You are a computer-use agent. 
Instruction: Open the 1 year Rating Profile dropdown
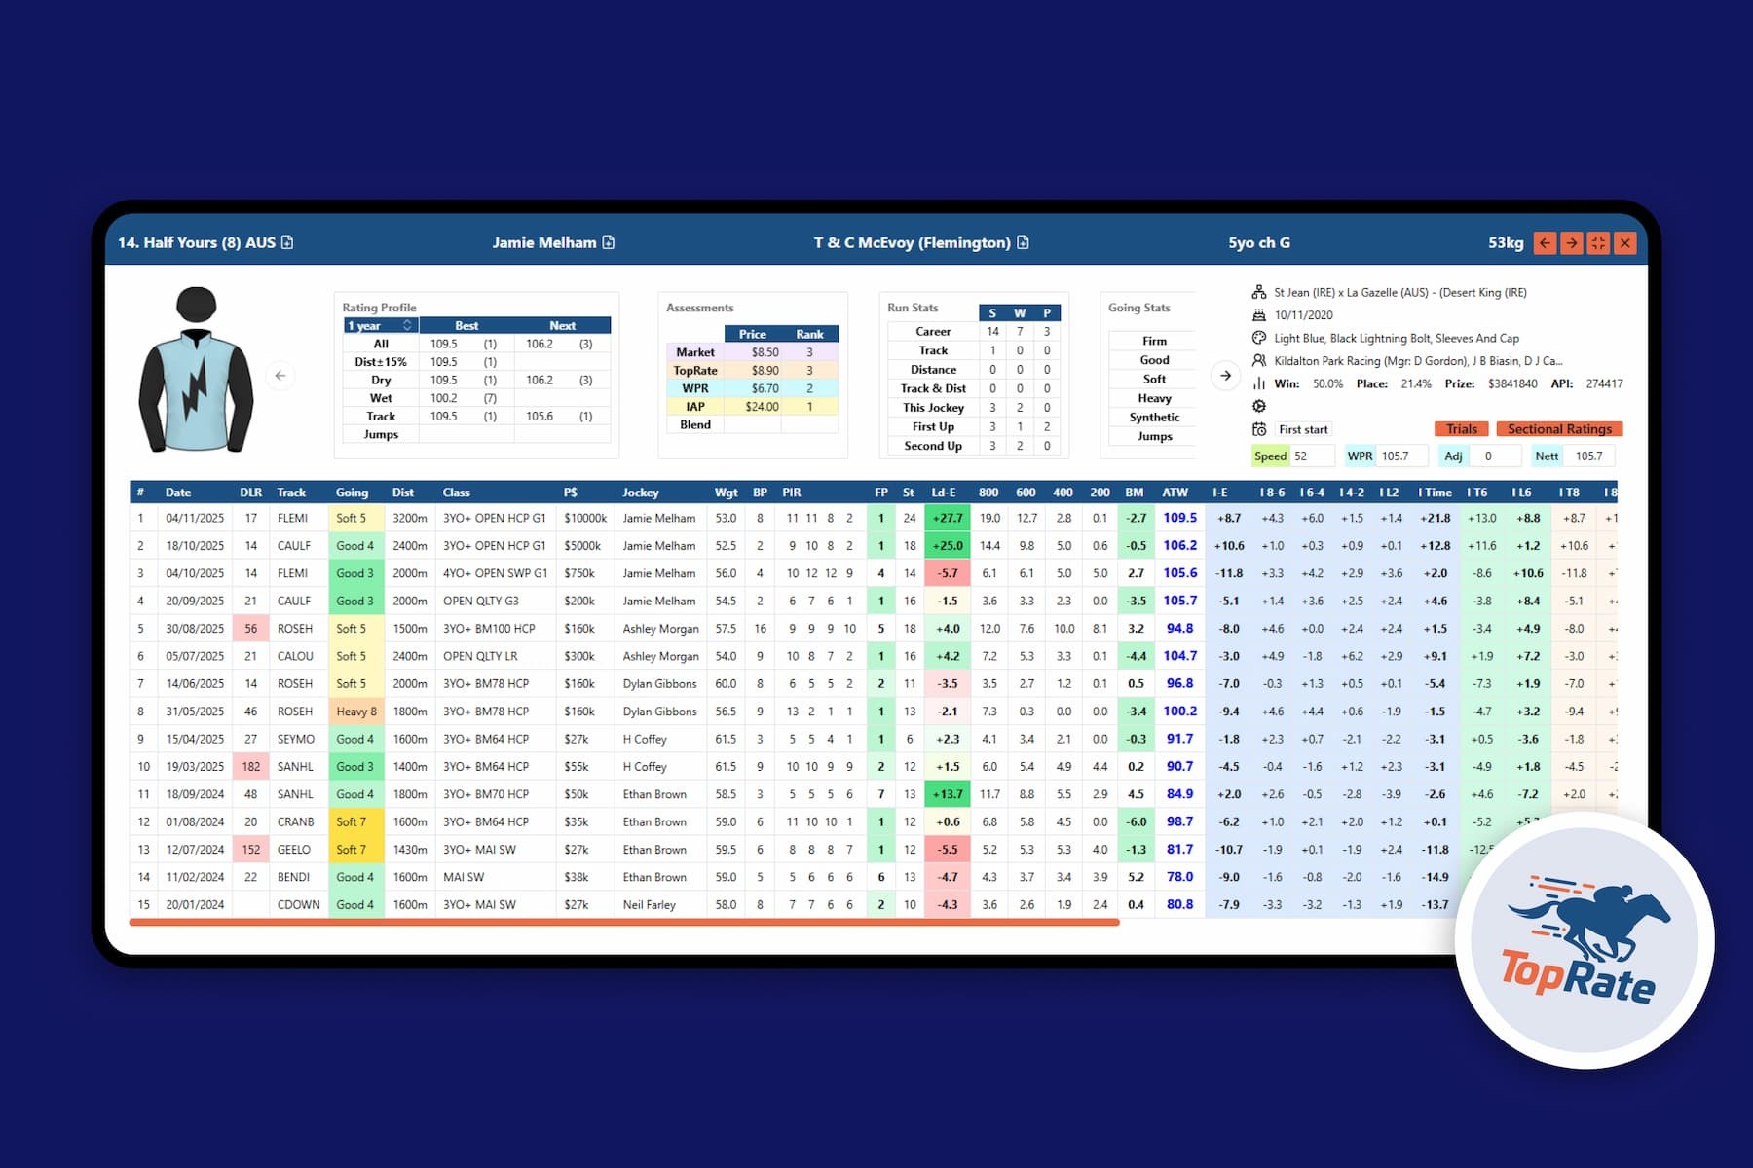tap(380, 325)
